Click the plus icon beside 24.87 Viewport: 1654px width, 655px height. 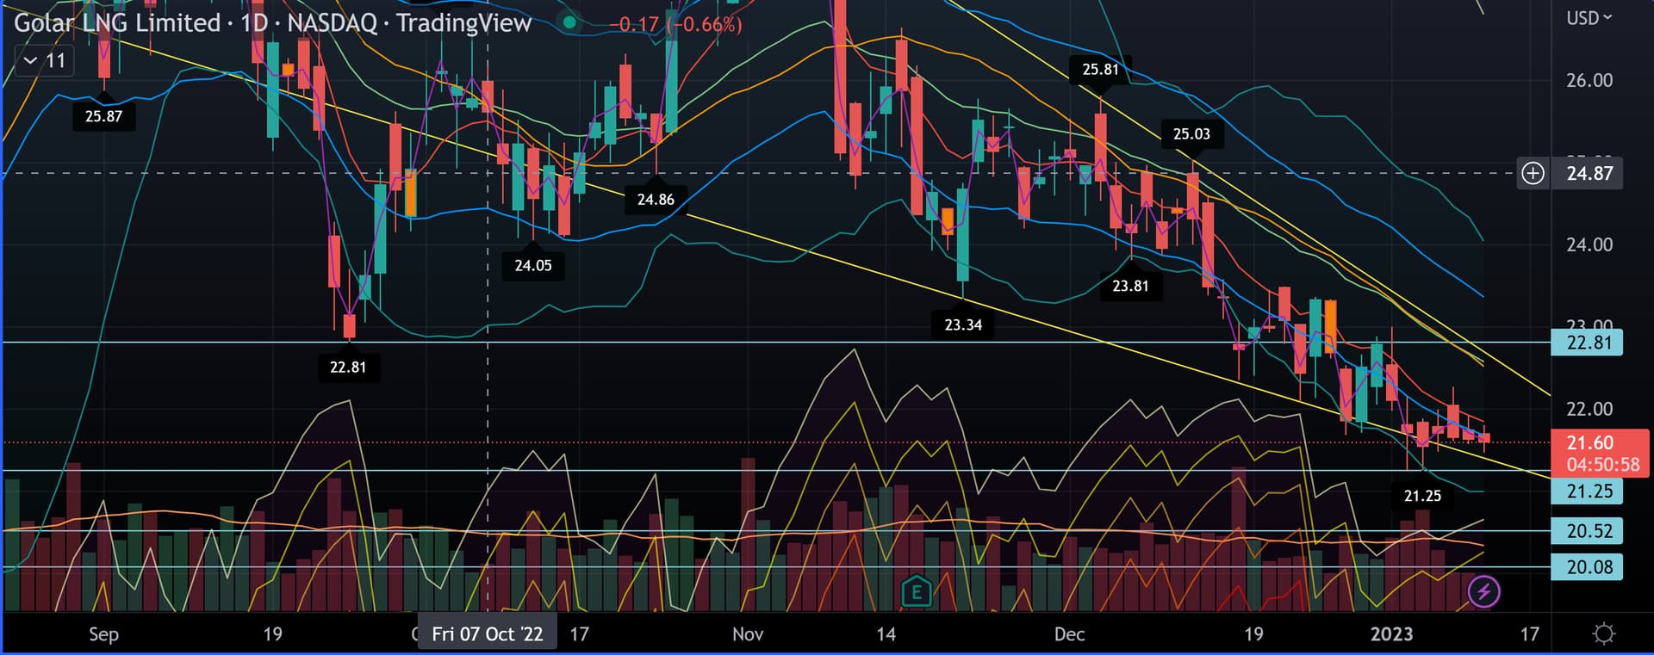(x=1533, y=173)
